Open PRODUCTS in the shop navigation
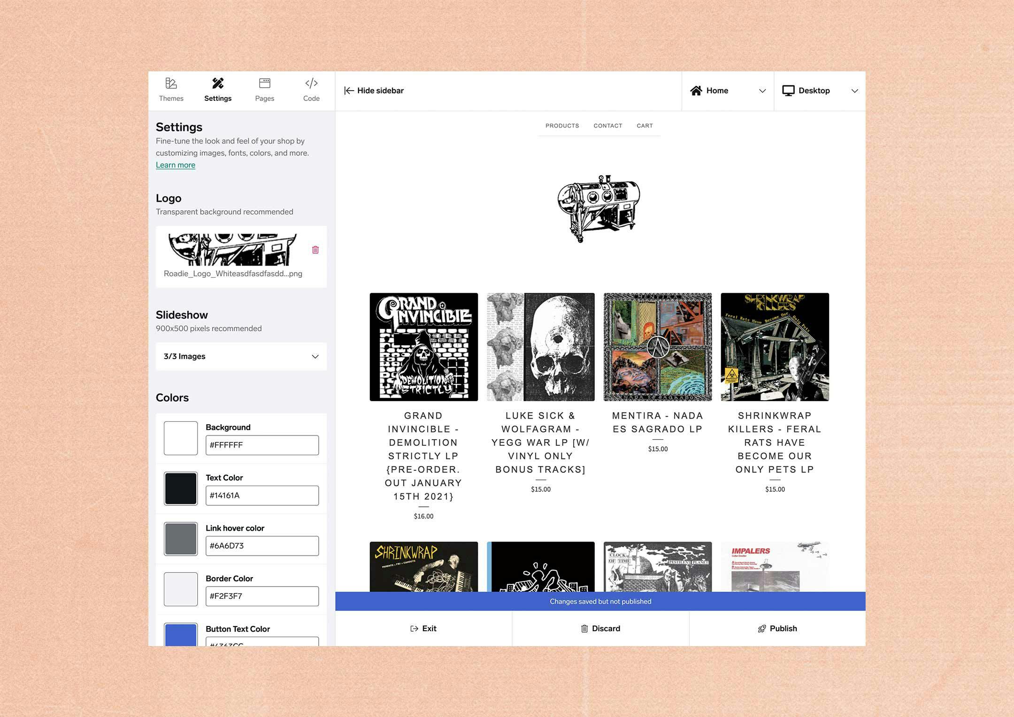Screen dimensions: 1014x717 tap(562, 126)
